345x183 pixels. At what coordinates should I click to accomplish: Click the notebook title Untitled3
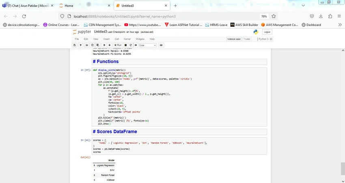coord(100,32)
